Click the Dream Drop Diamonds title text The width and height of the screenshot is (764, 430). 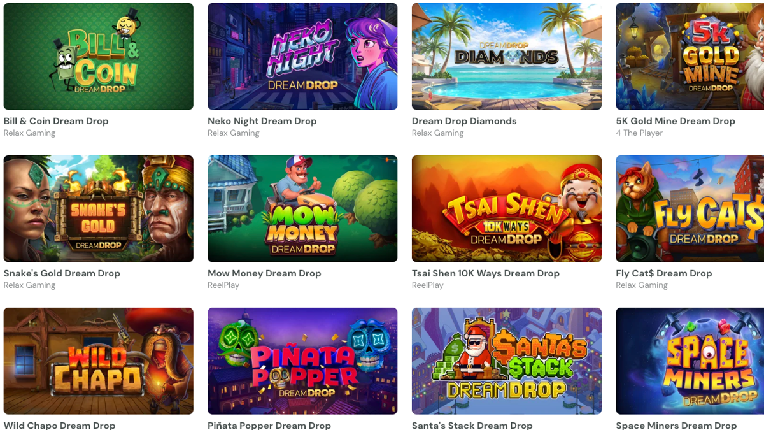[x=464, y=121]
